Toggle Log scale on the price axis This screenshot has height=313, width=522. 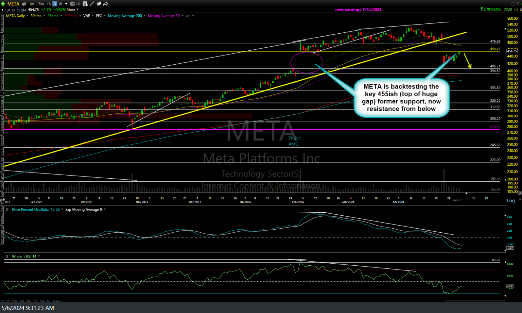511,200
